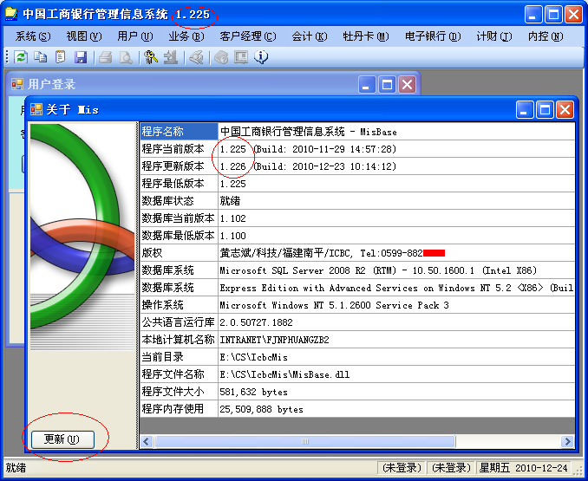The width and height of the screenshot is (588, 481).
Task: Click the greyed-out print preview magnifier icon
Action: 126,57
